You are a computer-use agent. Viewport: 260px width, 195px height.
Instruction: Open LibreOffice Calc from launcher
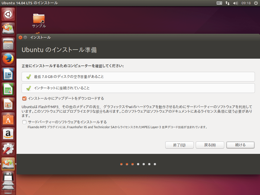tap(8, 89)
